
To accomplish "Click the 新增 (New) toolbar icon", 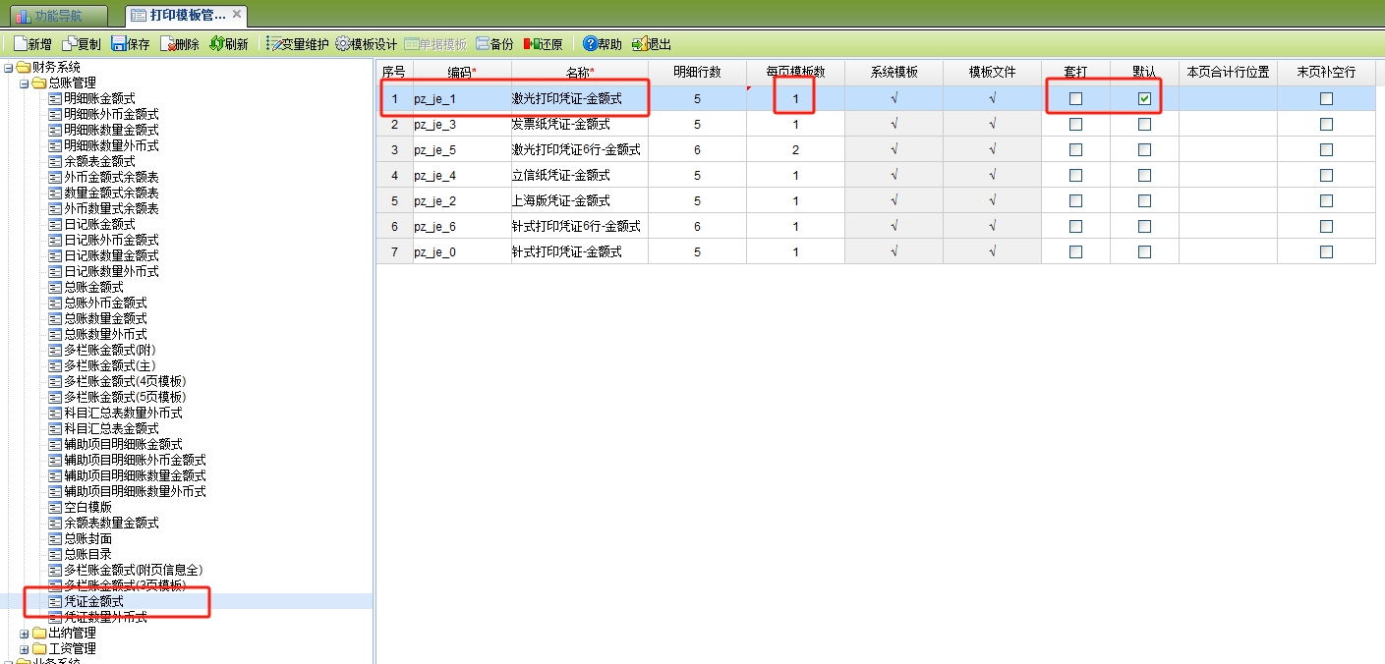I will point(31,43).
